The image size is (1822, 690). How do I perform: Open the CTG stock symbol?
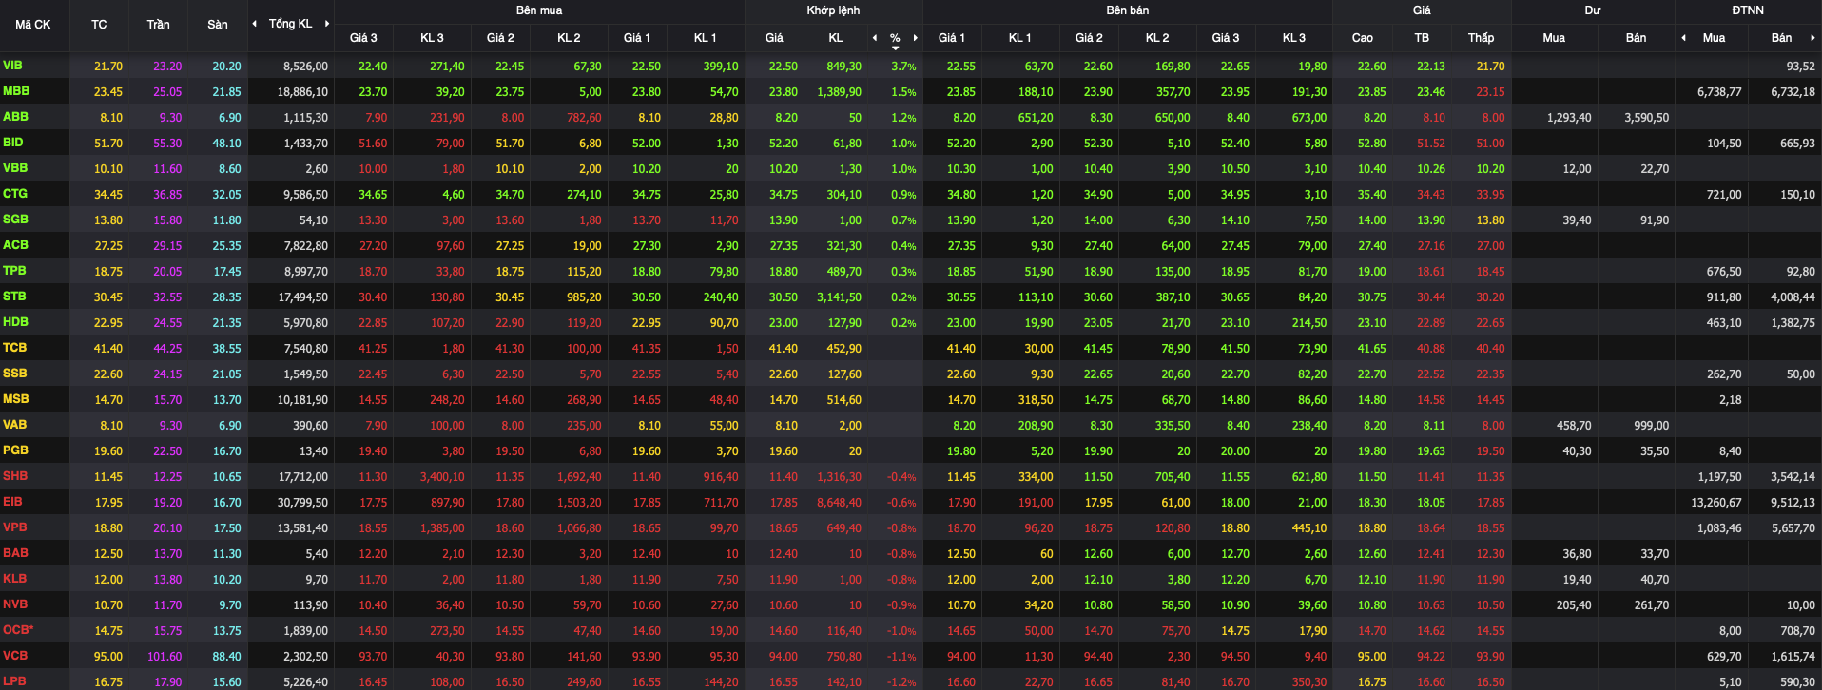coord(15,194)
